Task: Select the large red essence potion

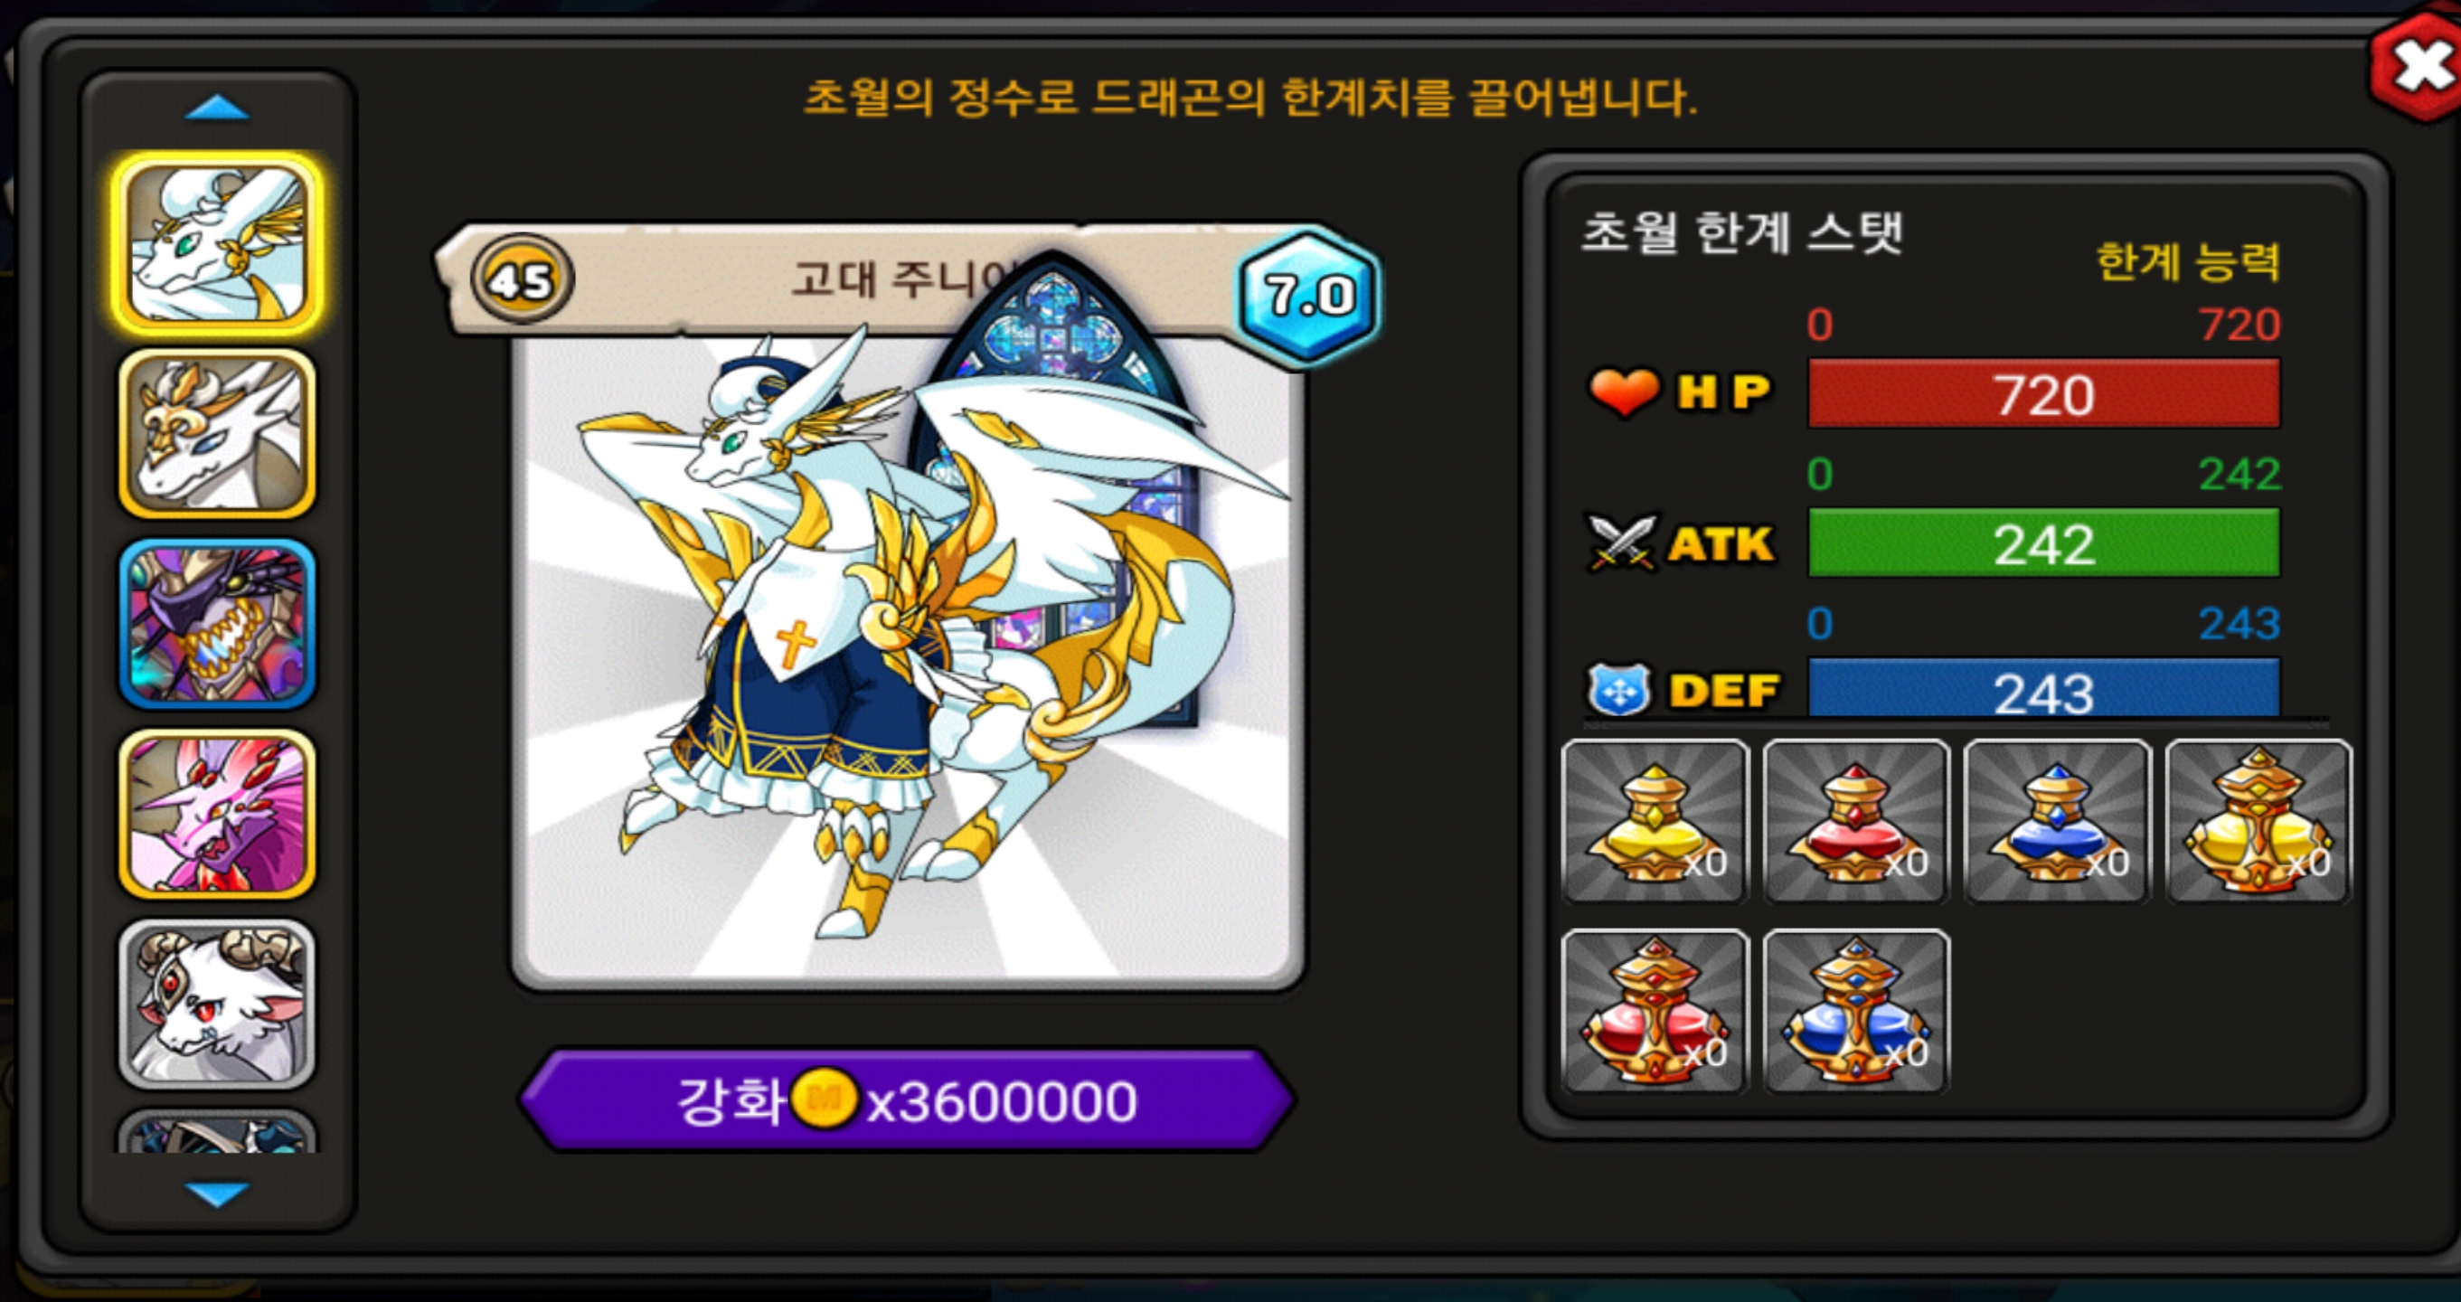Action: [x=1655, y=1011]
